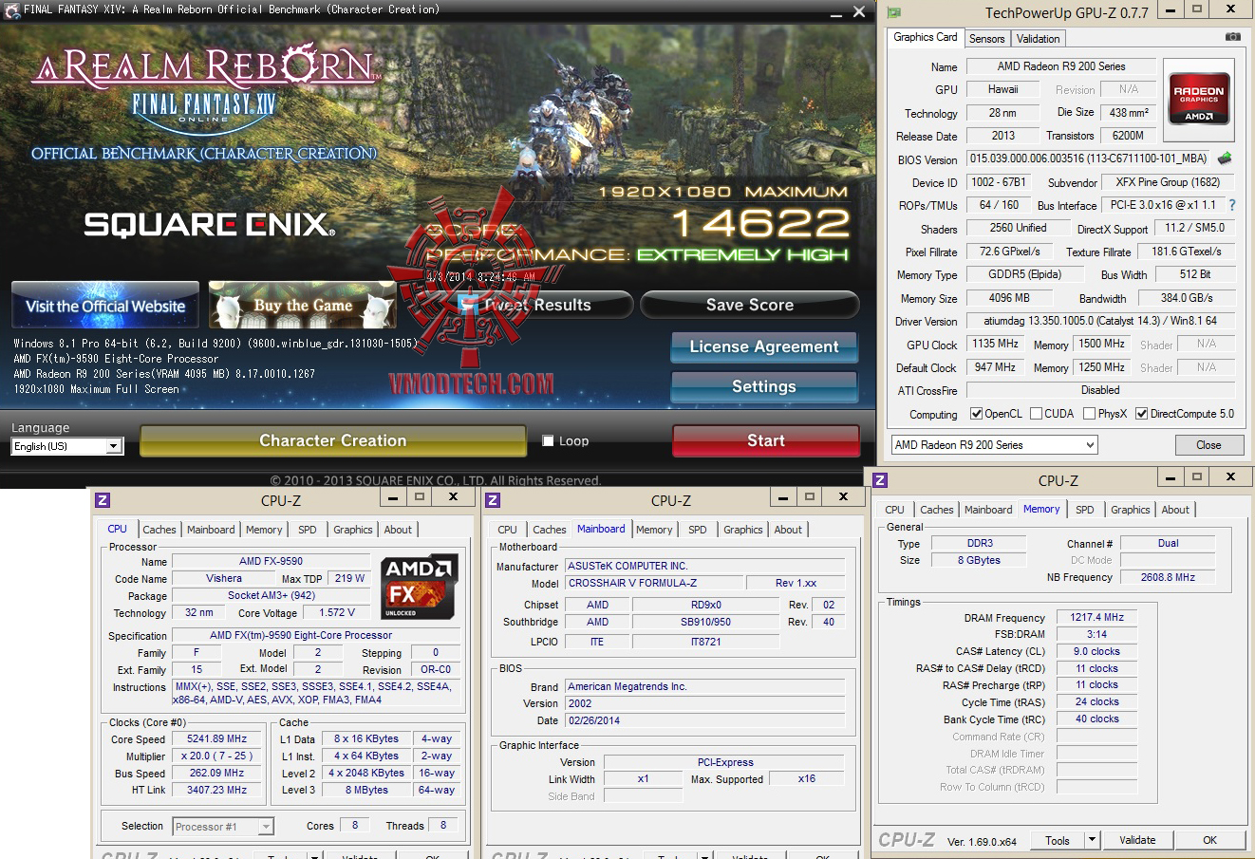Click the CAS# Latency value 9.0 clocks
This screenshot has height=859, width=1255.
tap(1096, 651)
